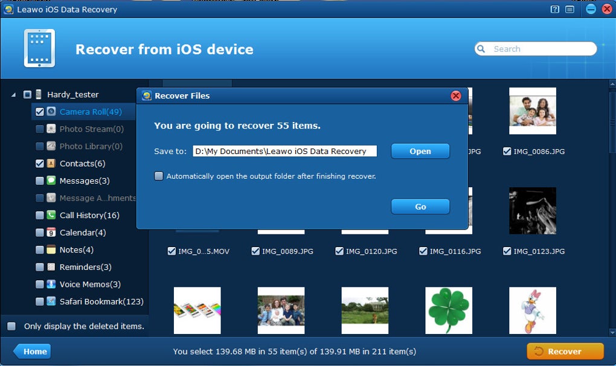Click the Save to path field
This screenshot has height=366, width=616.
(285, 151)
